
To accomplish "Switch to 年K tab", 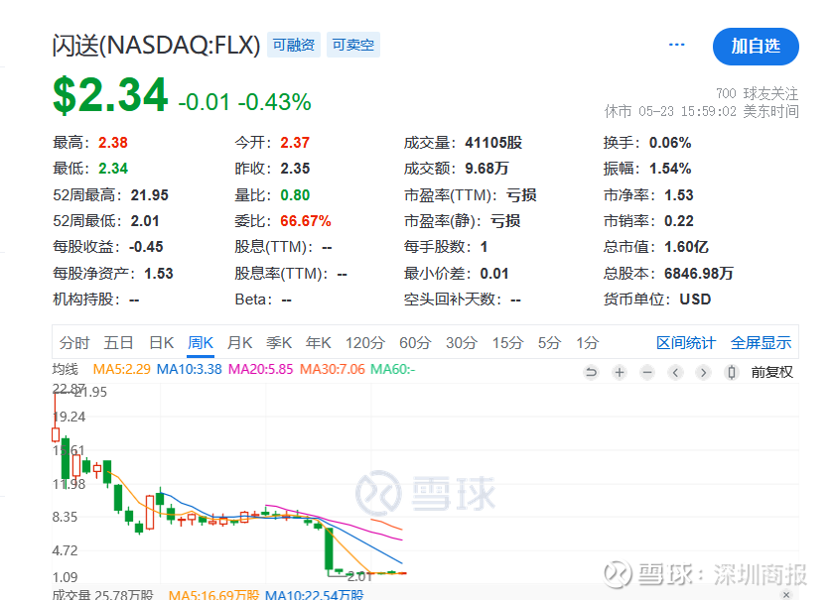I will (x=319, y=343).
